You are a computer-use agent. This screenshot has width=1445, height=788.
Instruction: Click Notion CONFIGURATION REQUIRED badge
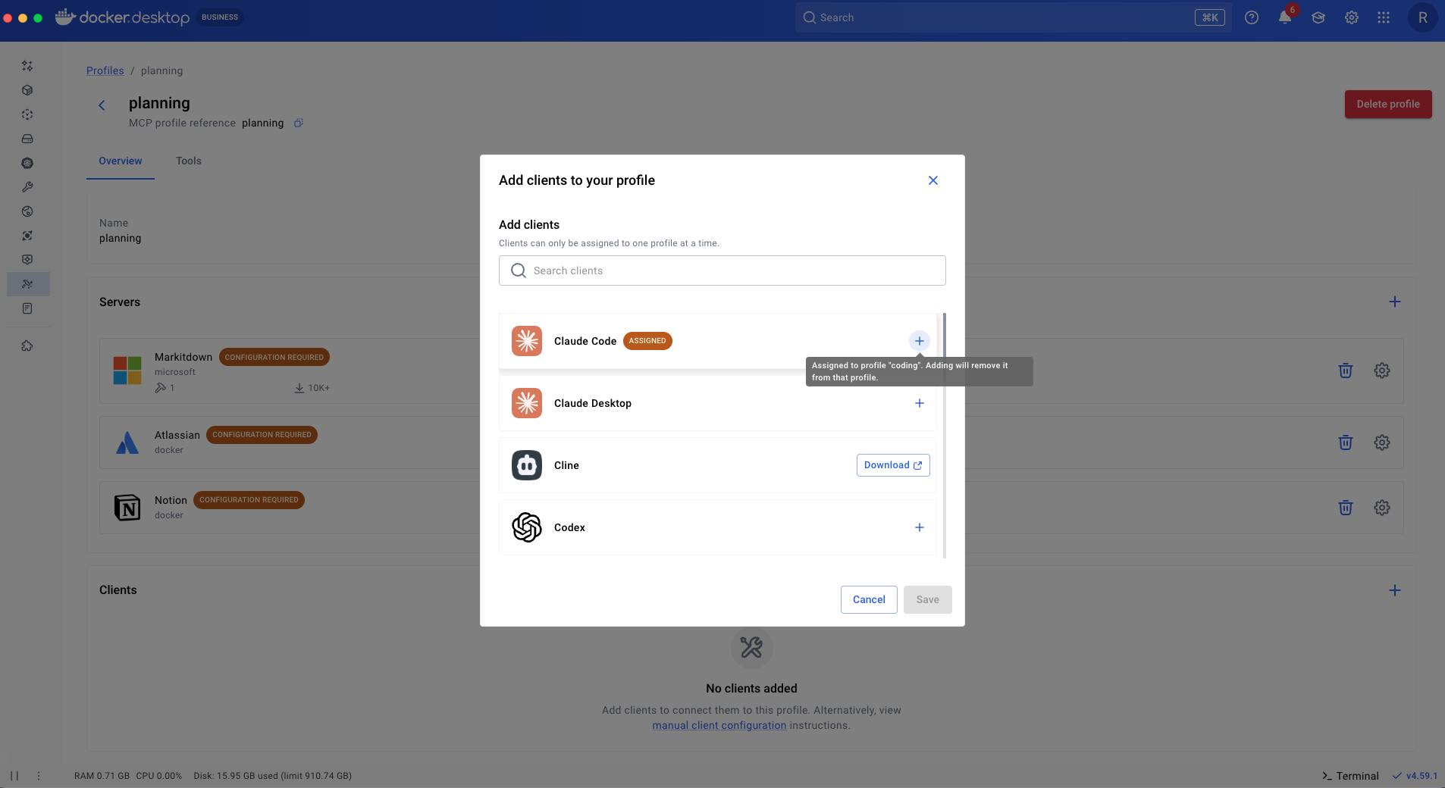249,500
